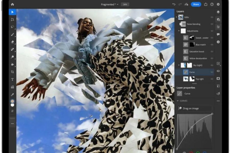Select the Eyedropper tool

point(13,95)
